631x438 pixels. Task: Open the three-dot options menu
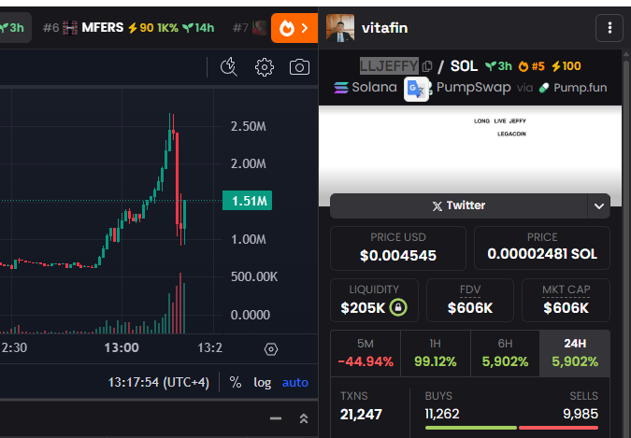pyautogui.click(x=609, y=28)
